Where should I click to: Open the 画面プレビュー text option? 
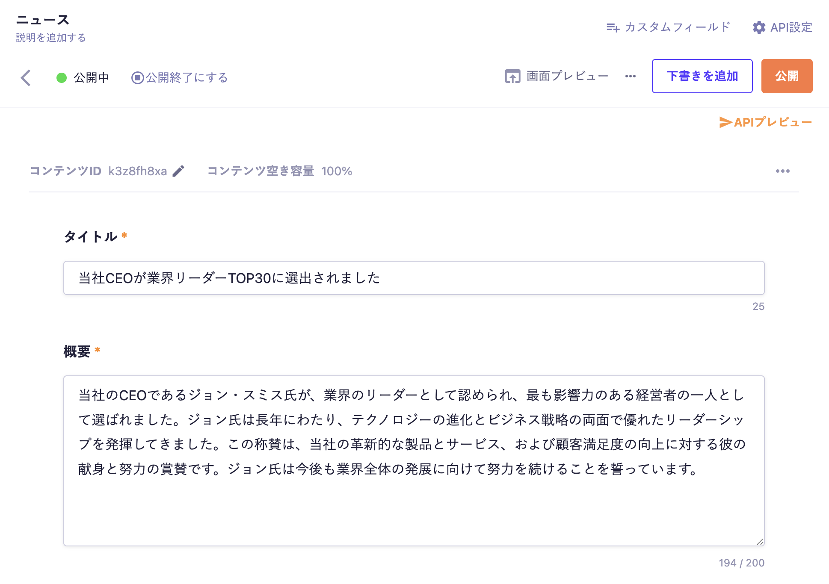[567, 76]
